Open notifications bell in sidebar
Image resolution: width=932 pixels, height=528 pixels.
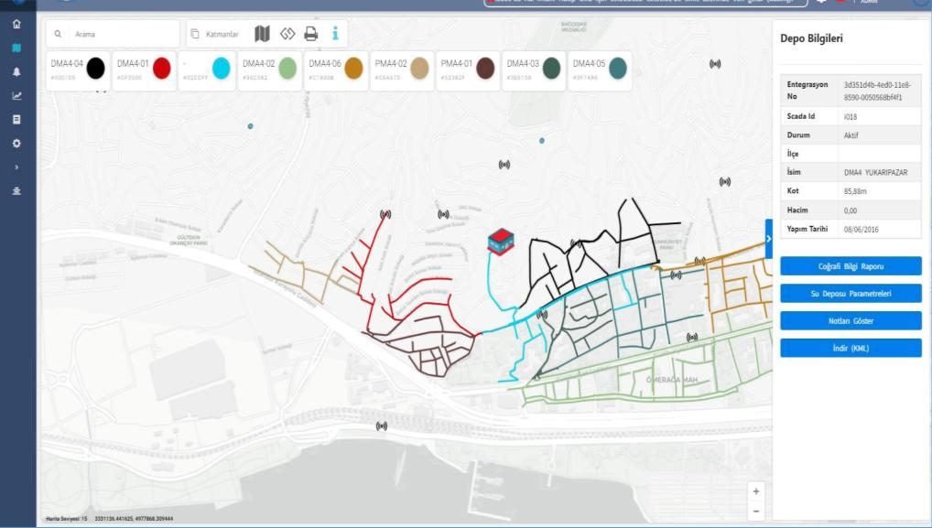16,72
